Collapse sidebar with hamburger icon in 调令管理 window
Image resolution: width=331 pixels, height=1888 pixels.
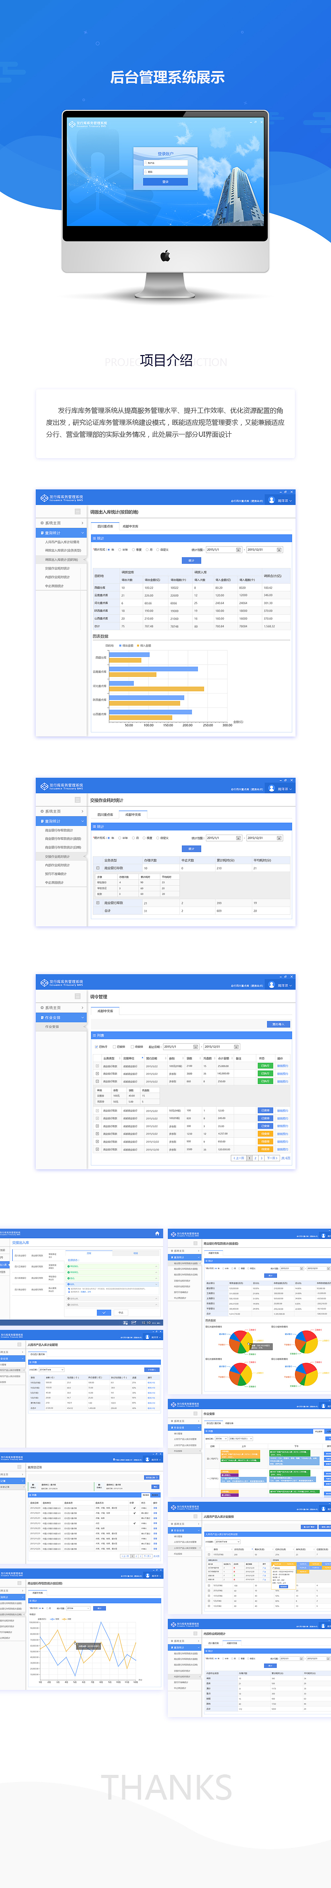tap(77, 997)
